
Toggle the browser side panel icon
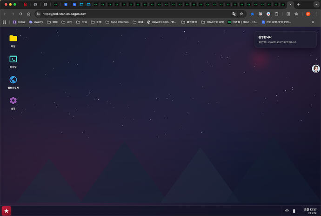(x=288, y=14)
